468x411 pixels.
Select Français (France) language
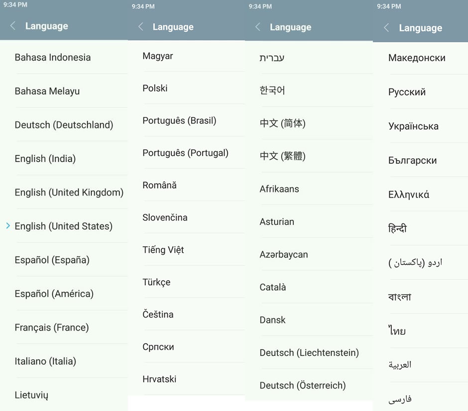click(52, 327)
